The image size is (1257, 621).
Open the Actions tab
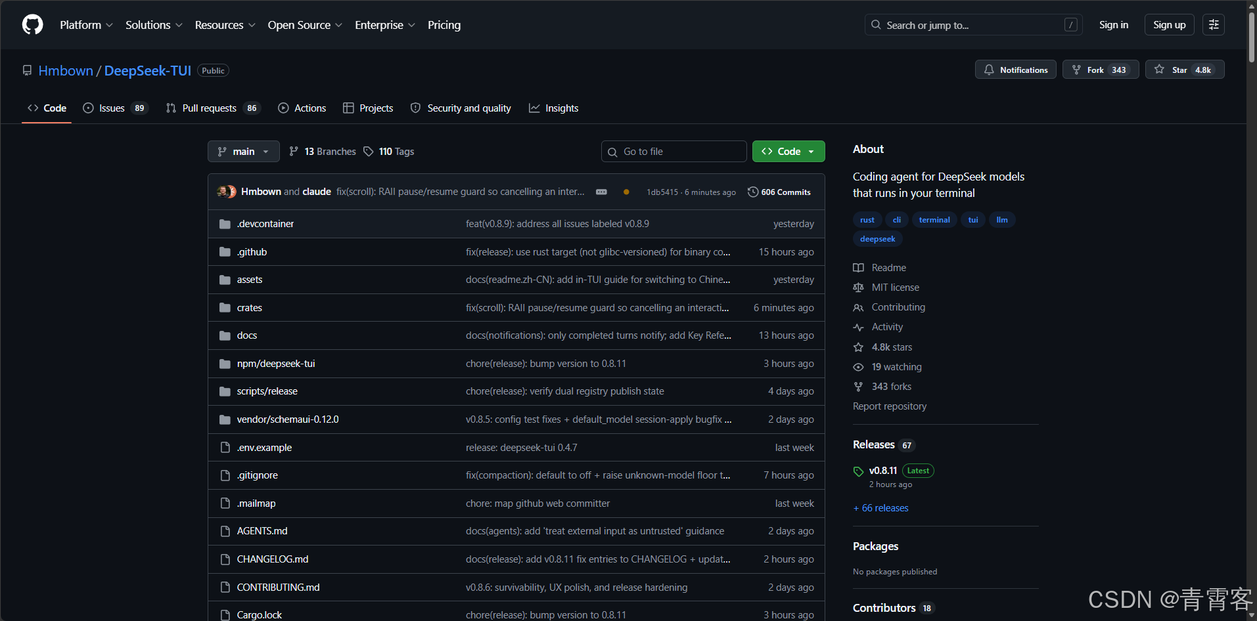pyautogui.click(x=302, y=108)
